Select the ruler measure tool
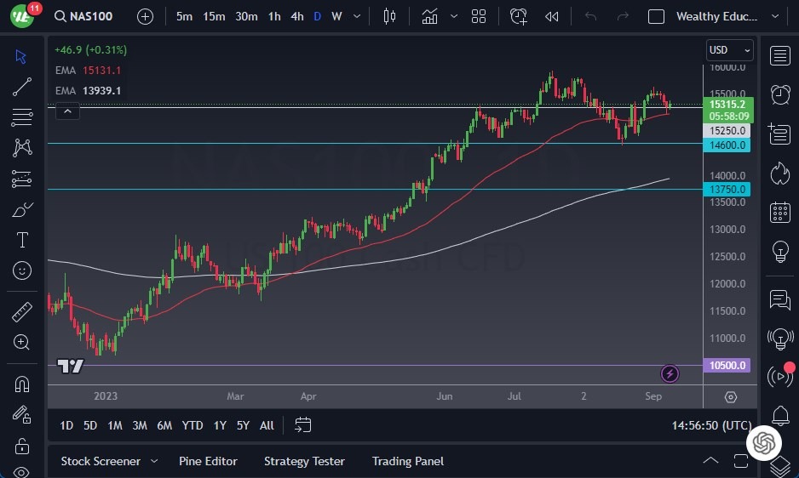 22,312
